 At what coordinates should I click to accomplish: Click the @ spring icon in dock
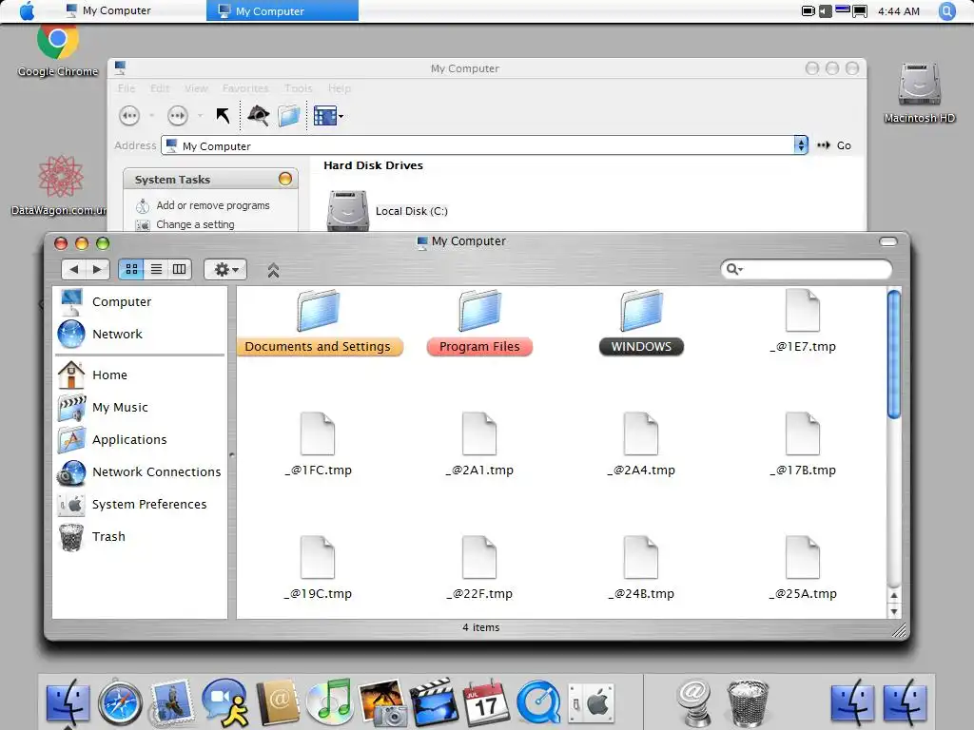[x=693, y=702]
